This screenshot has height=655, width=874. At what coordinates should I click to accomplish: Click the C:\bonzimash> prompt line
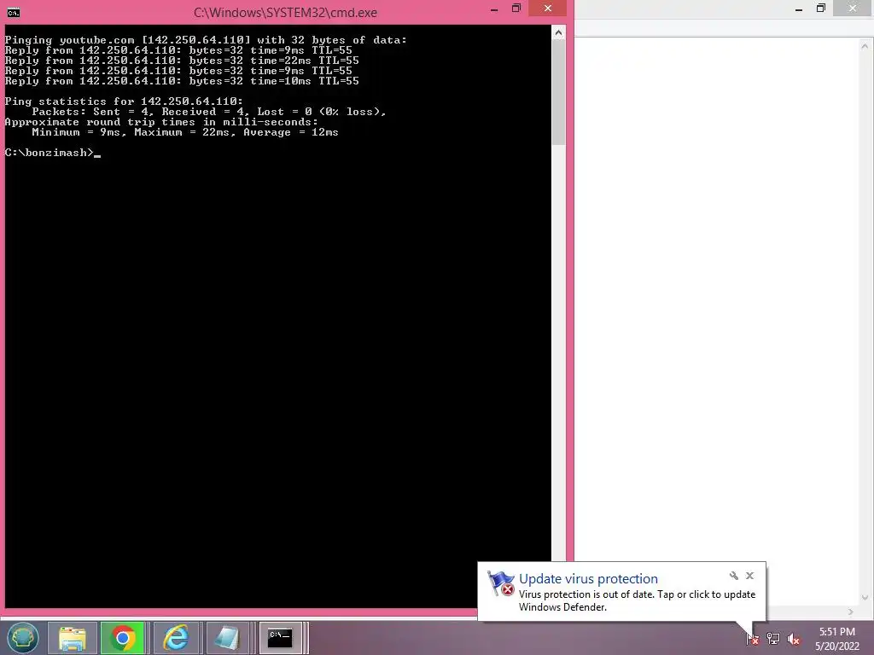[x=52, y=153]
